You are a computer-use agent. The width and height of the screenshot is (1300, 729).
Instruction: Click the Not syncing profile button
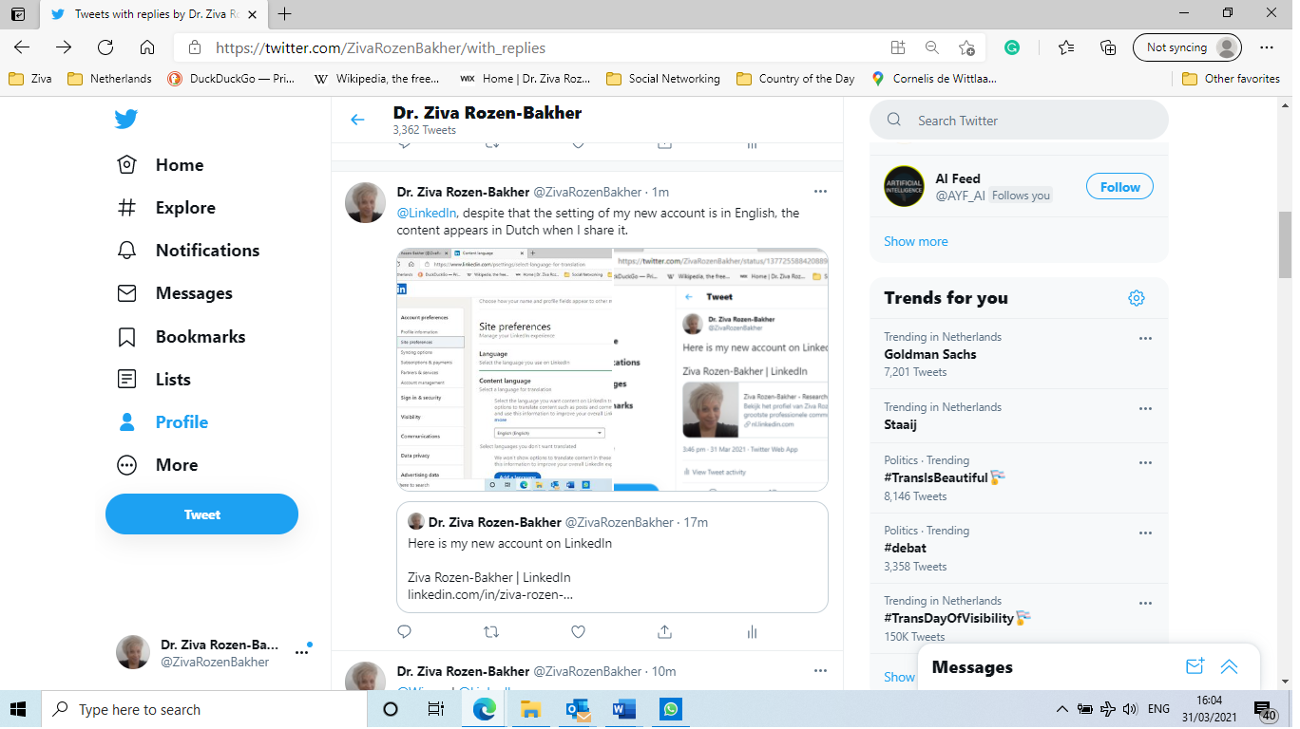click(x=1188, y=47)
